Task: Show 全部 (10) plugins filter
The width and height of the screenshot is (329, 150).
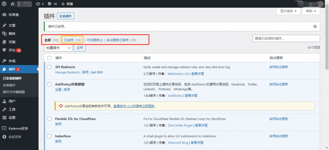Action: (52, 40)
